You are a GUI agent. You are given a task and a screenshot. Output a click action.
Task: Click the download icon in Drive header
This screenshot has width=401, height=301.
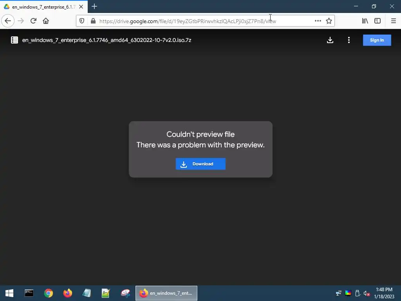[330, 40]
